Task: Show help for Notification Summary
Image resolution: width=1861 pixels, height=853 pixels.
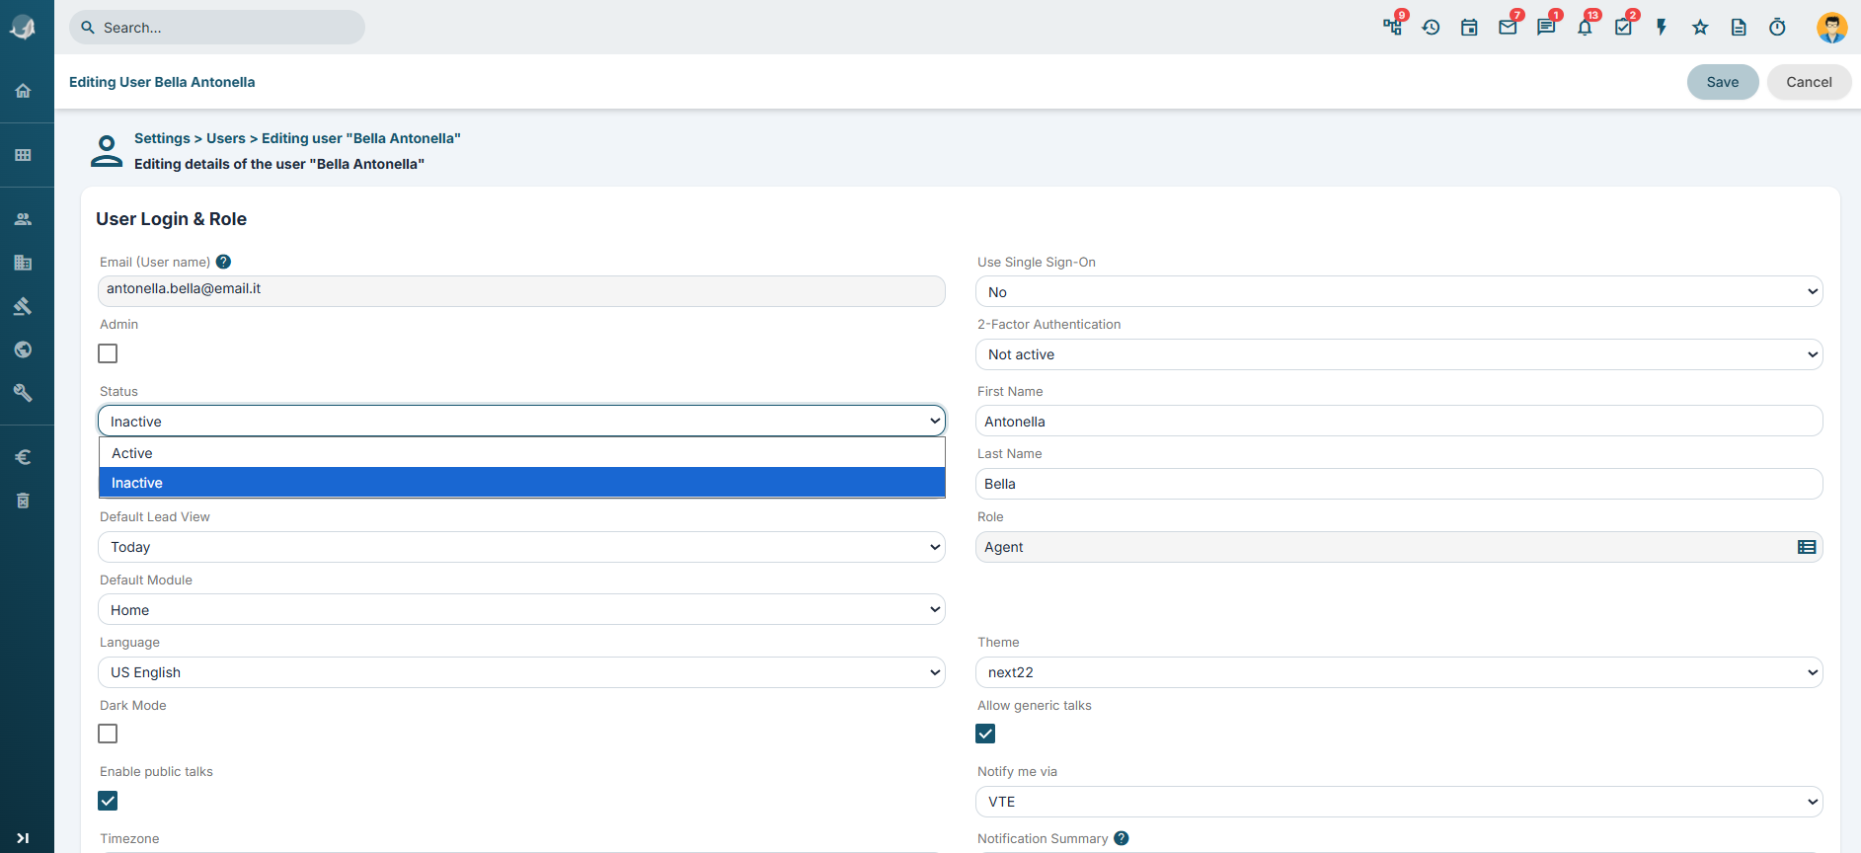Action: (1122, 838)
